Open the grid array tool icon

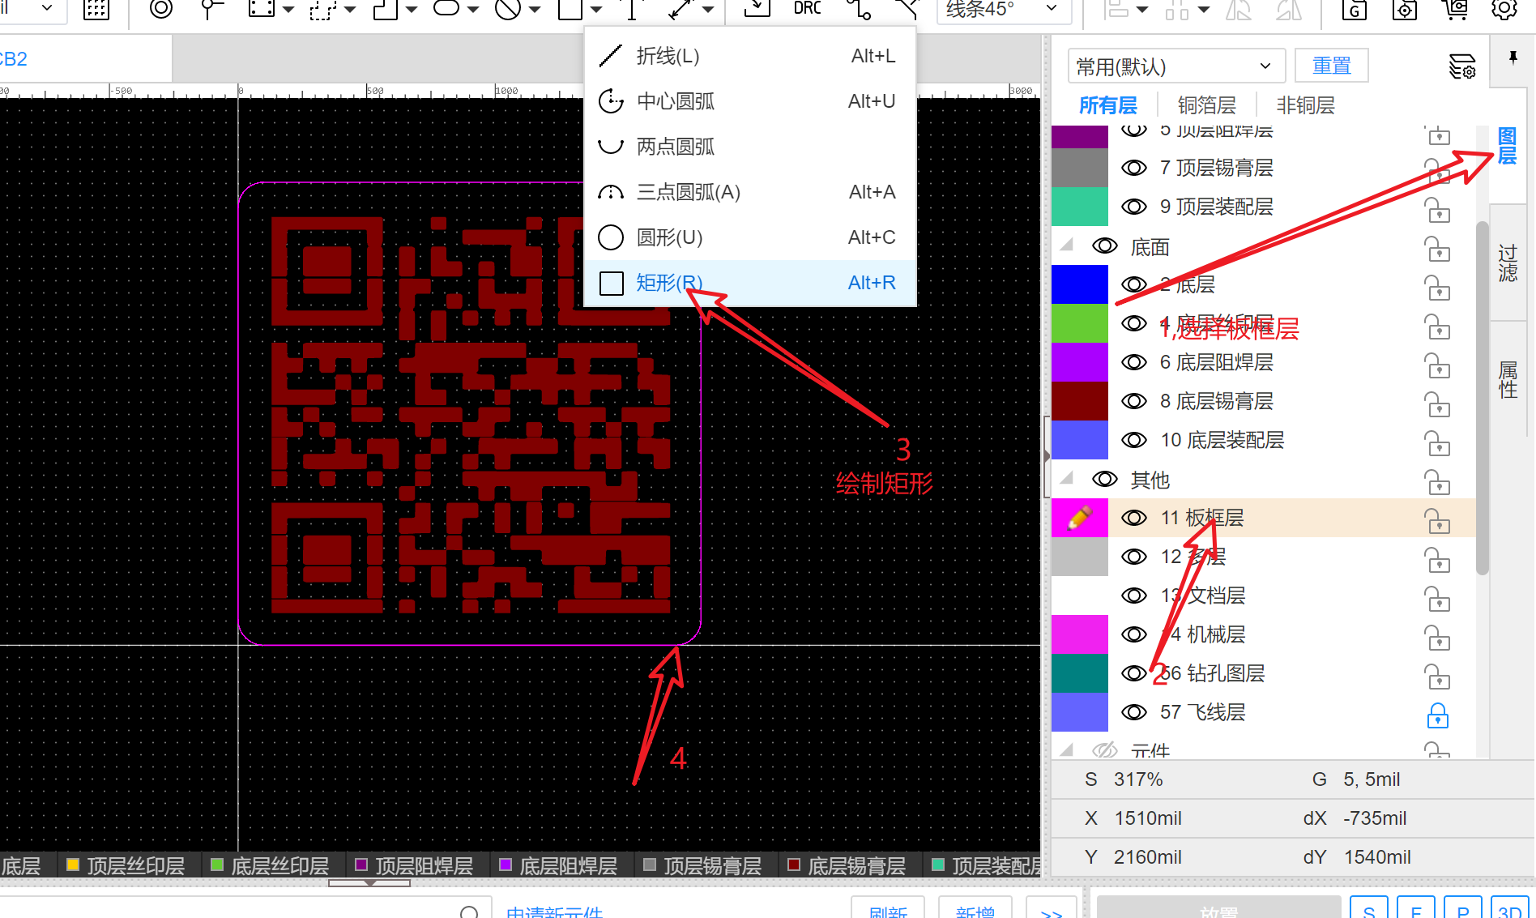click(x=96, y=8)
